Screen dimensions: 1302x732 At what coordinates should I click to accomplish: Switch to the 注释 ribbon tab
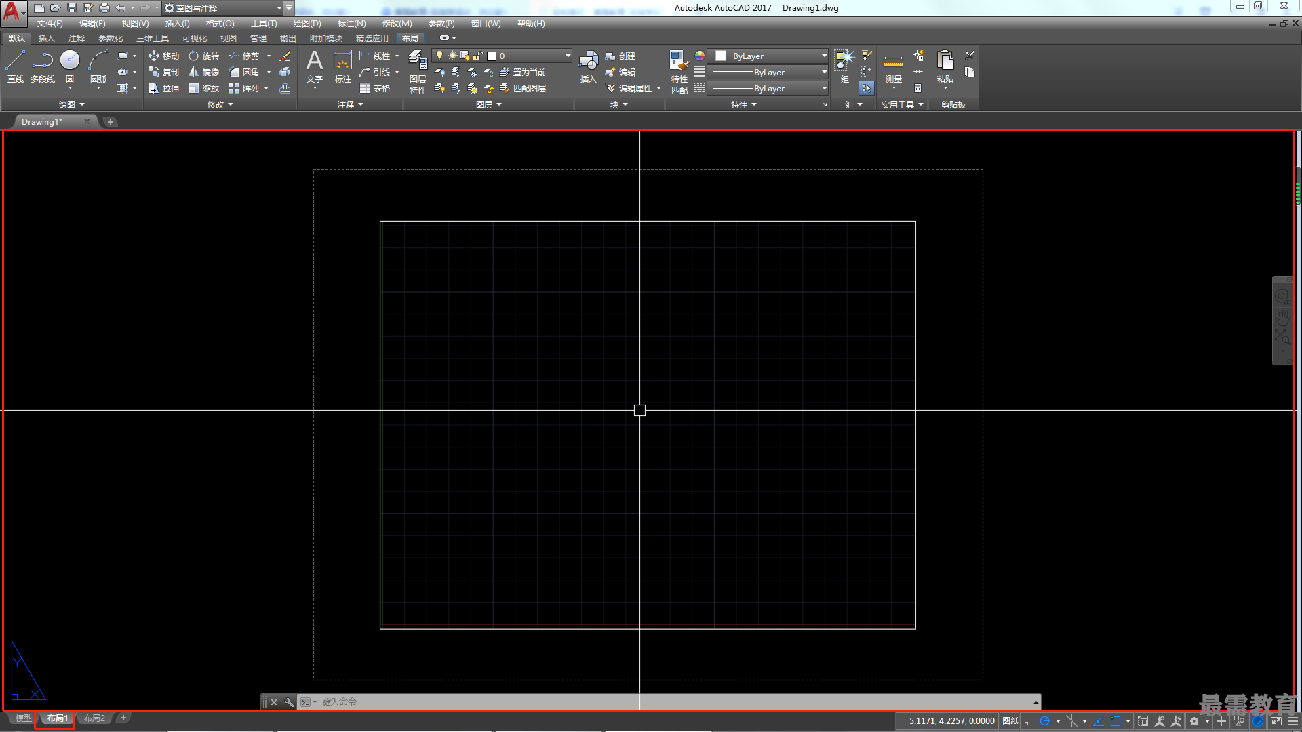coord(76,38)
